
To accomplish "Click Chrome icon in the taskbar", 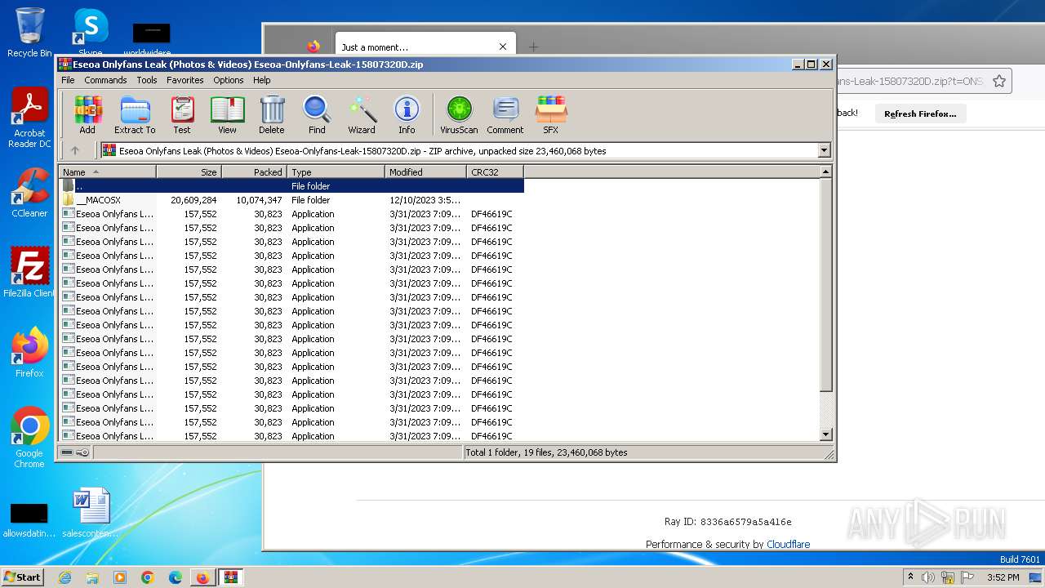I will click(147, 577).
